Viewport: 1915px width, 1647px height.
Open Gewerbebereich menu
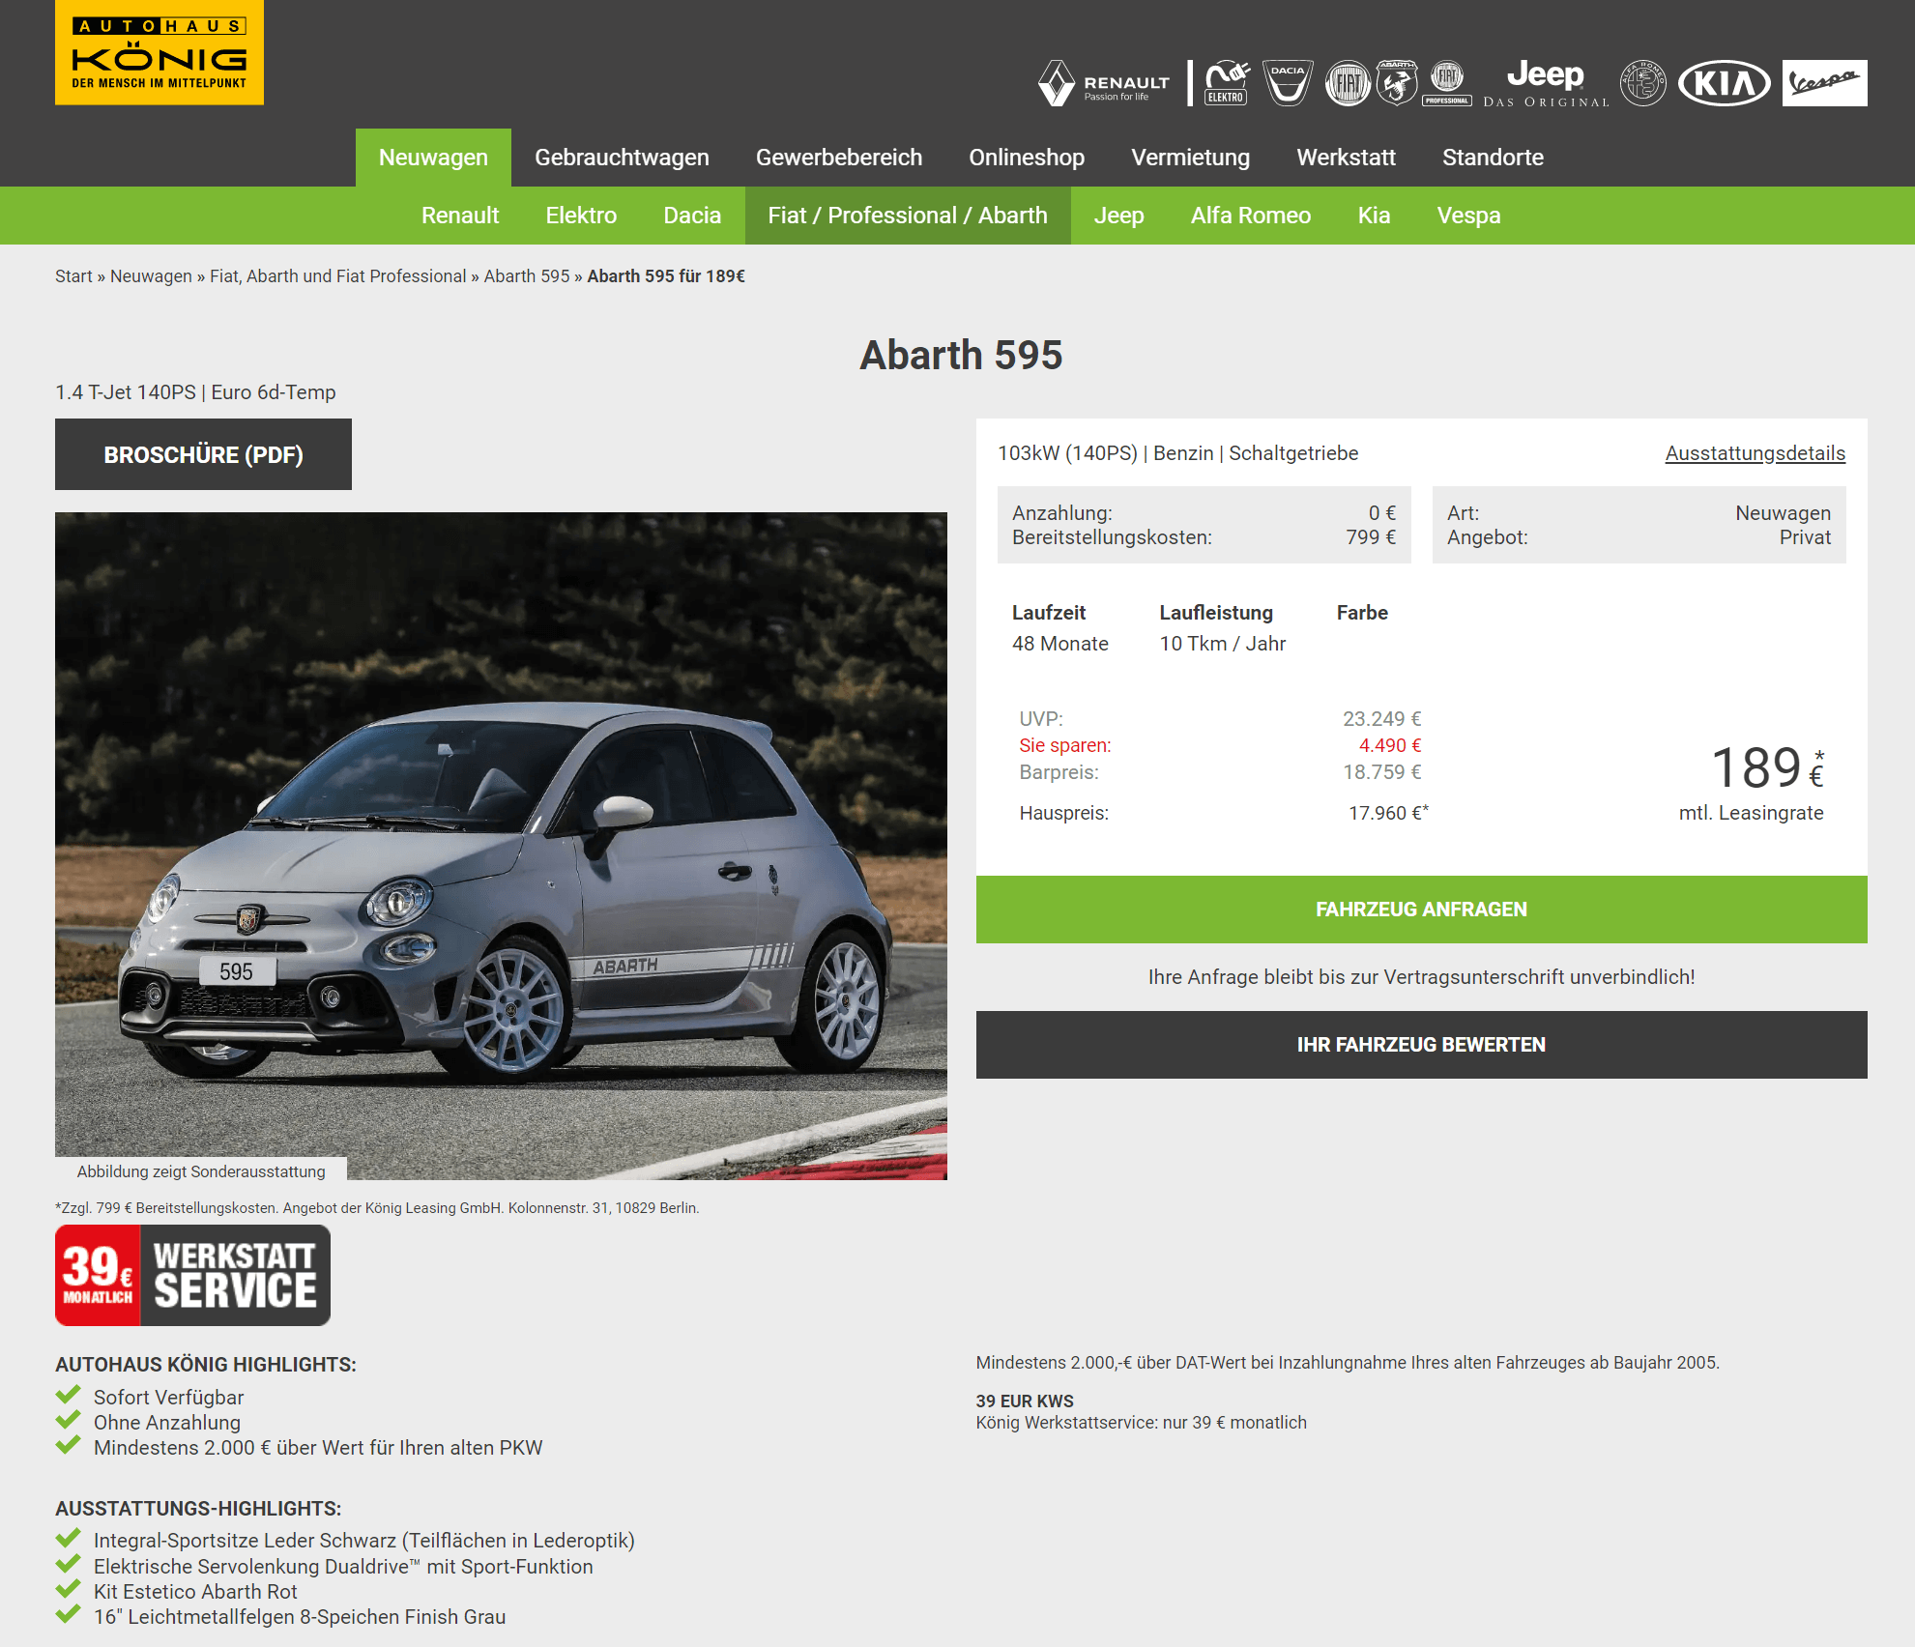(x=839, y=158)
